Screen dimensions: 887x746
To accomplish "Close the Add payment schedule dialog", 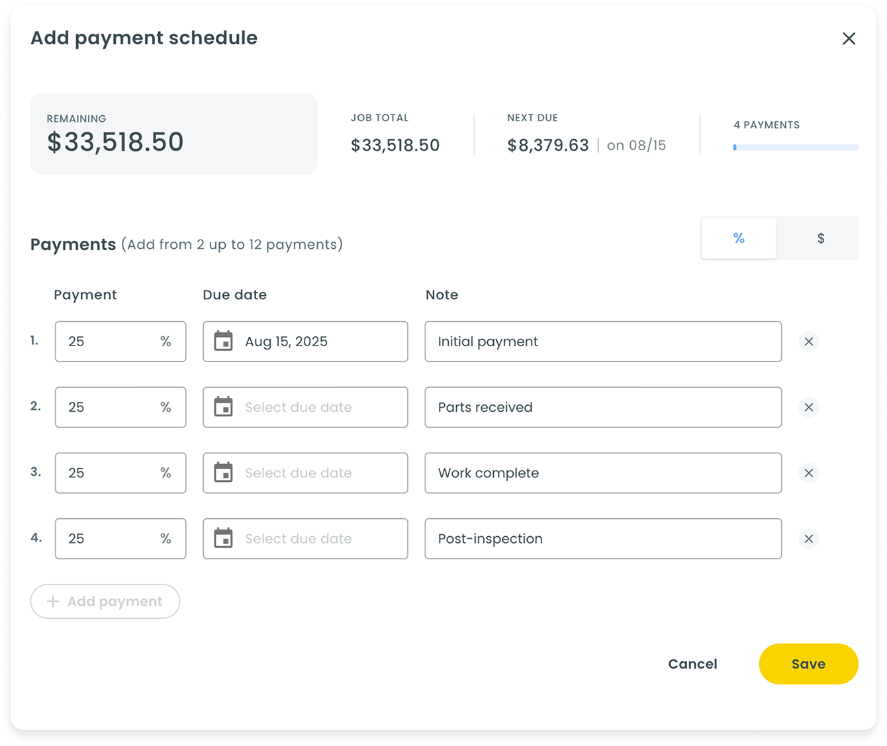I will (x=849, y=38).
